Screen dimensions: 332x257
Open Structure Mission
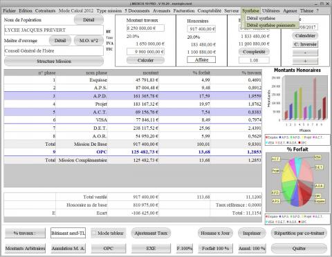point(54,61)
